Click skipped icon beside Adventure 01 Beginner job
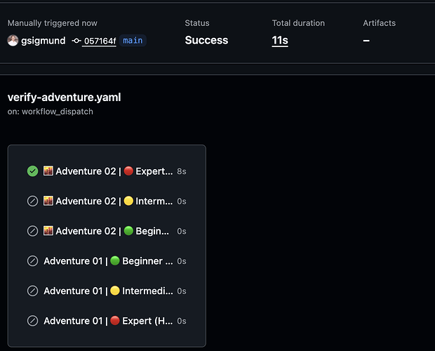The image size is (435, 351). pos(32,261)
